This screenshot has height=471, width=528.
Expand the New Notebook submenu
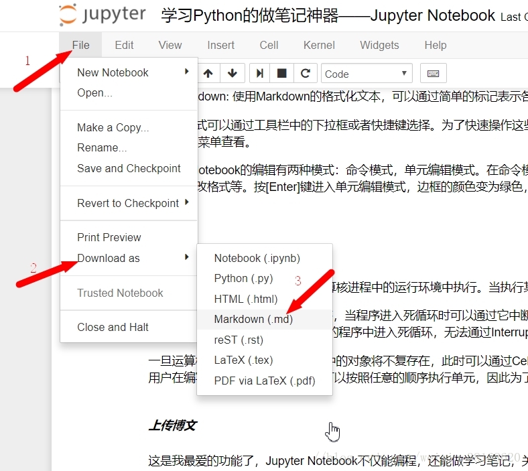pyautogui.click(x=129, y=72)
